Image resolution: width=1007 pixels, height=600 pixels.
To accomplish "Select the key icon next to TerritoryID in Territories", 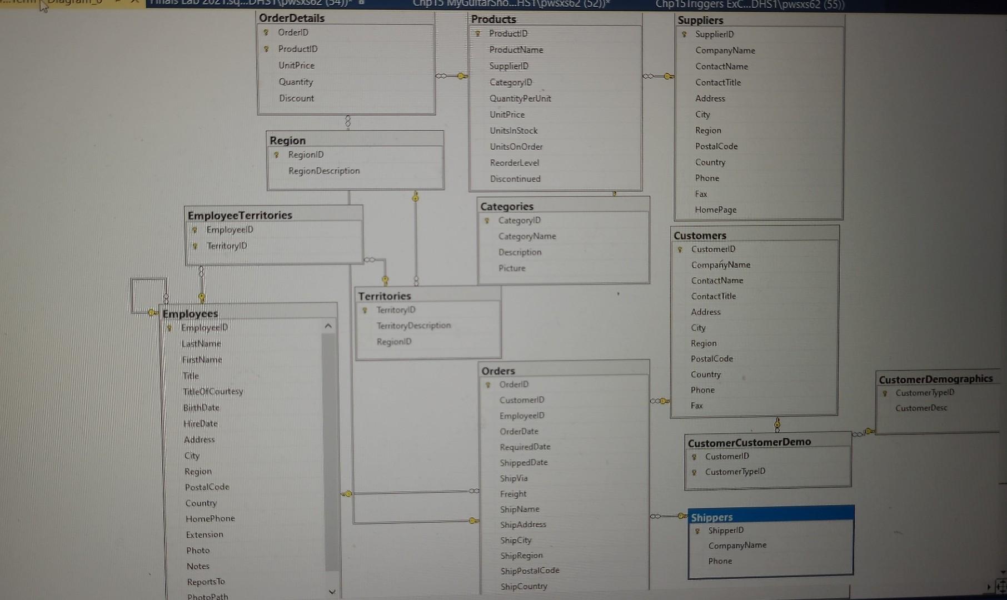I will 363,310.
